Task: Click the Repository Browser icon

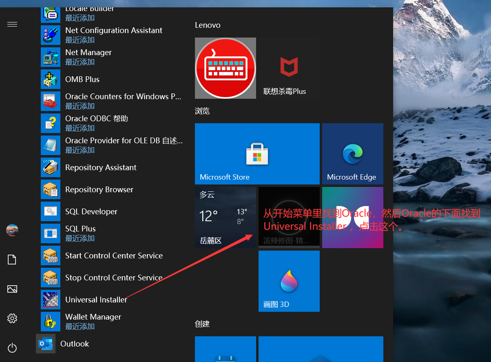Action: click(x=51, y=189)
